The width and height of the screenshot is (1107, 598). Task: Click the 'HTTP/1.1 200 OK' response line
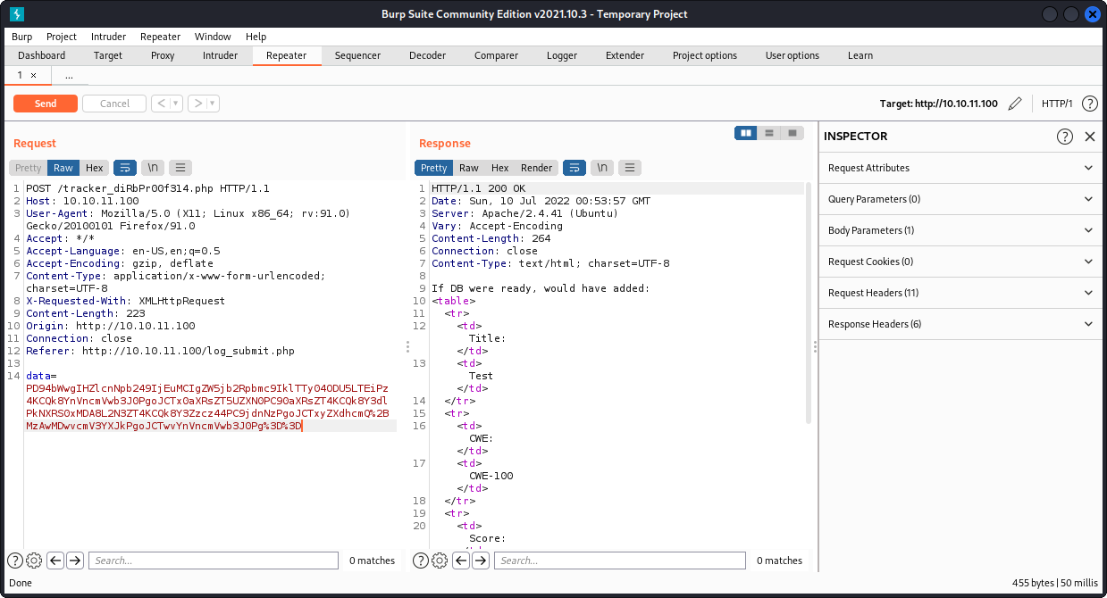[x=479, y=188]
